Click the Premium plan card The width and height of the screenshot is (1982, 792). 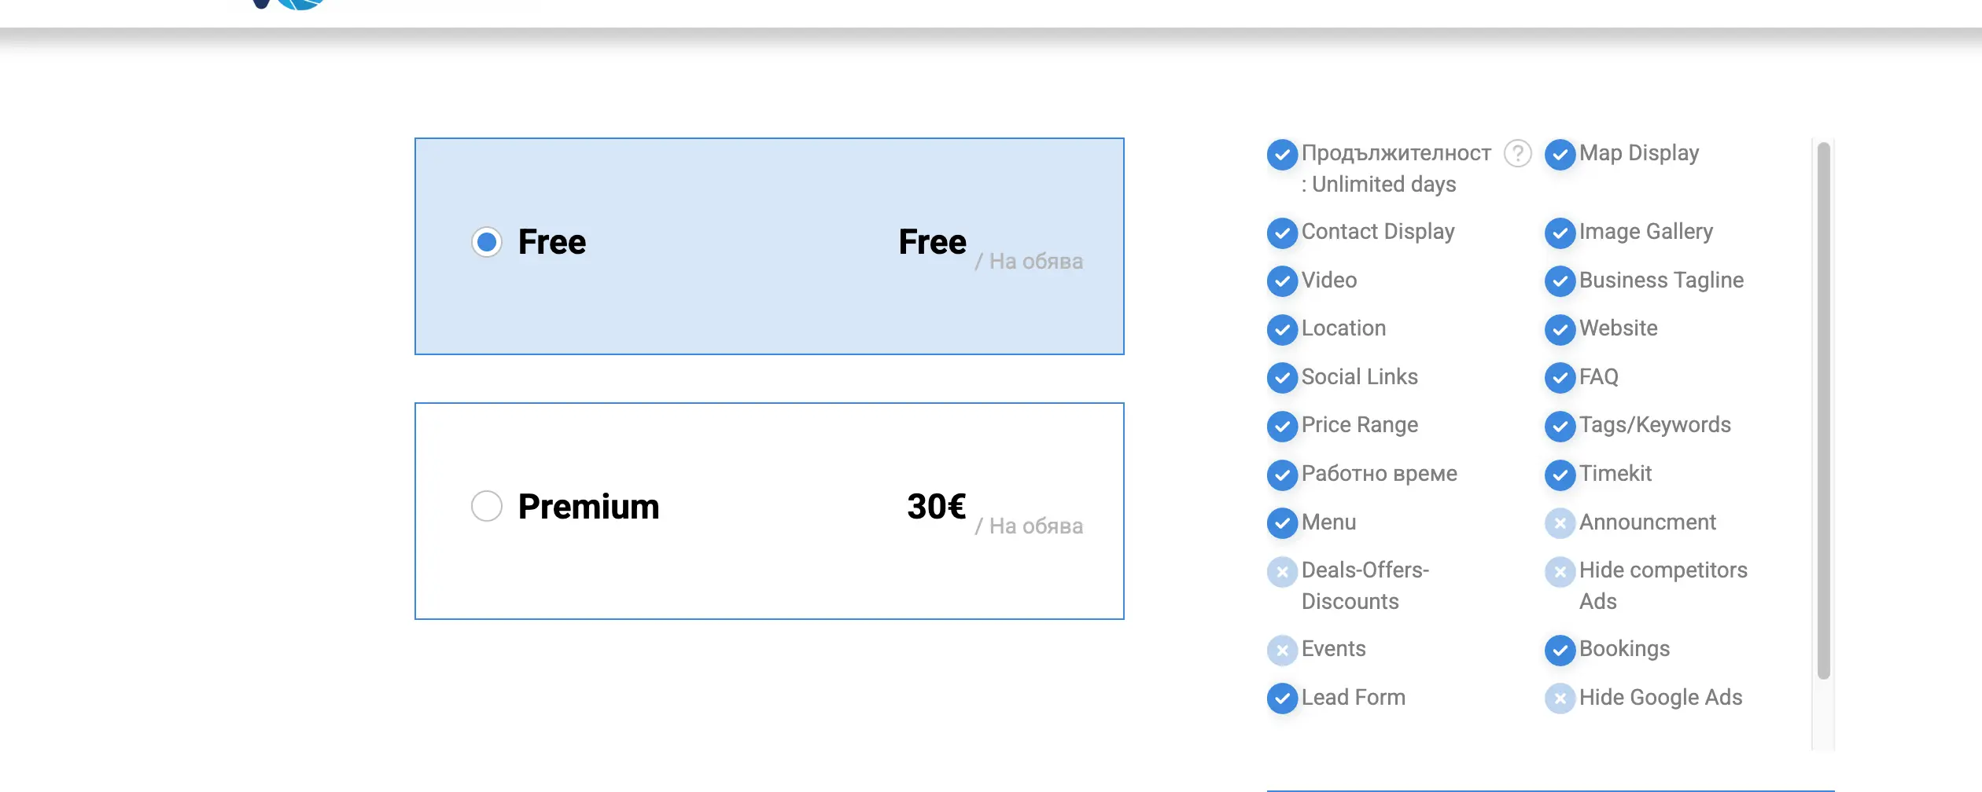click(769, 566)
